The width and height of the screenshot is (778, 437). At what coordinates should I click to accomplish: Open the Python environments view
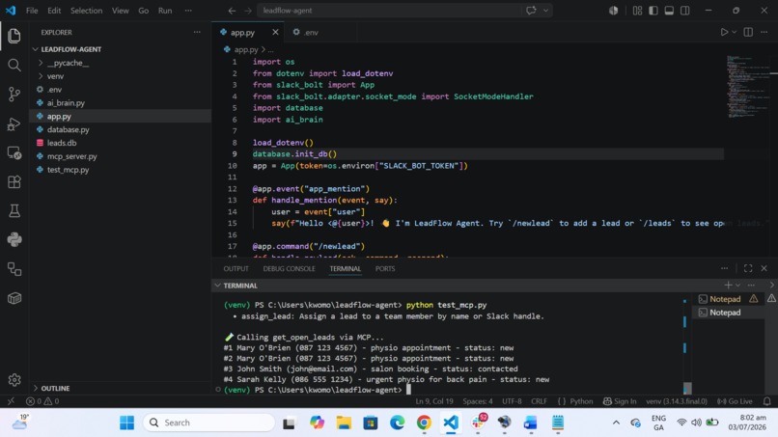tap(14, 240)
